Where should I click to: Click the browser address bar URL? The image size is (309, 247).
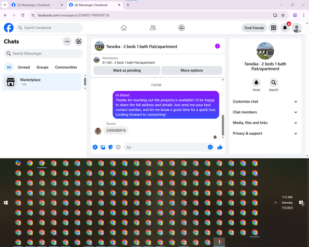74,15
